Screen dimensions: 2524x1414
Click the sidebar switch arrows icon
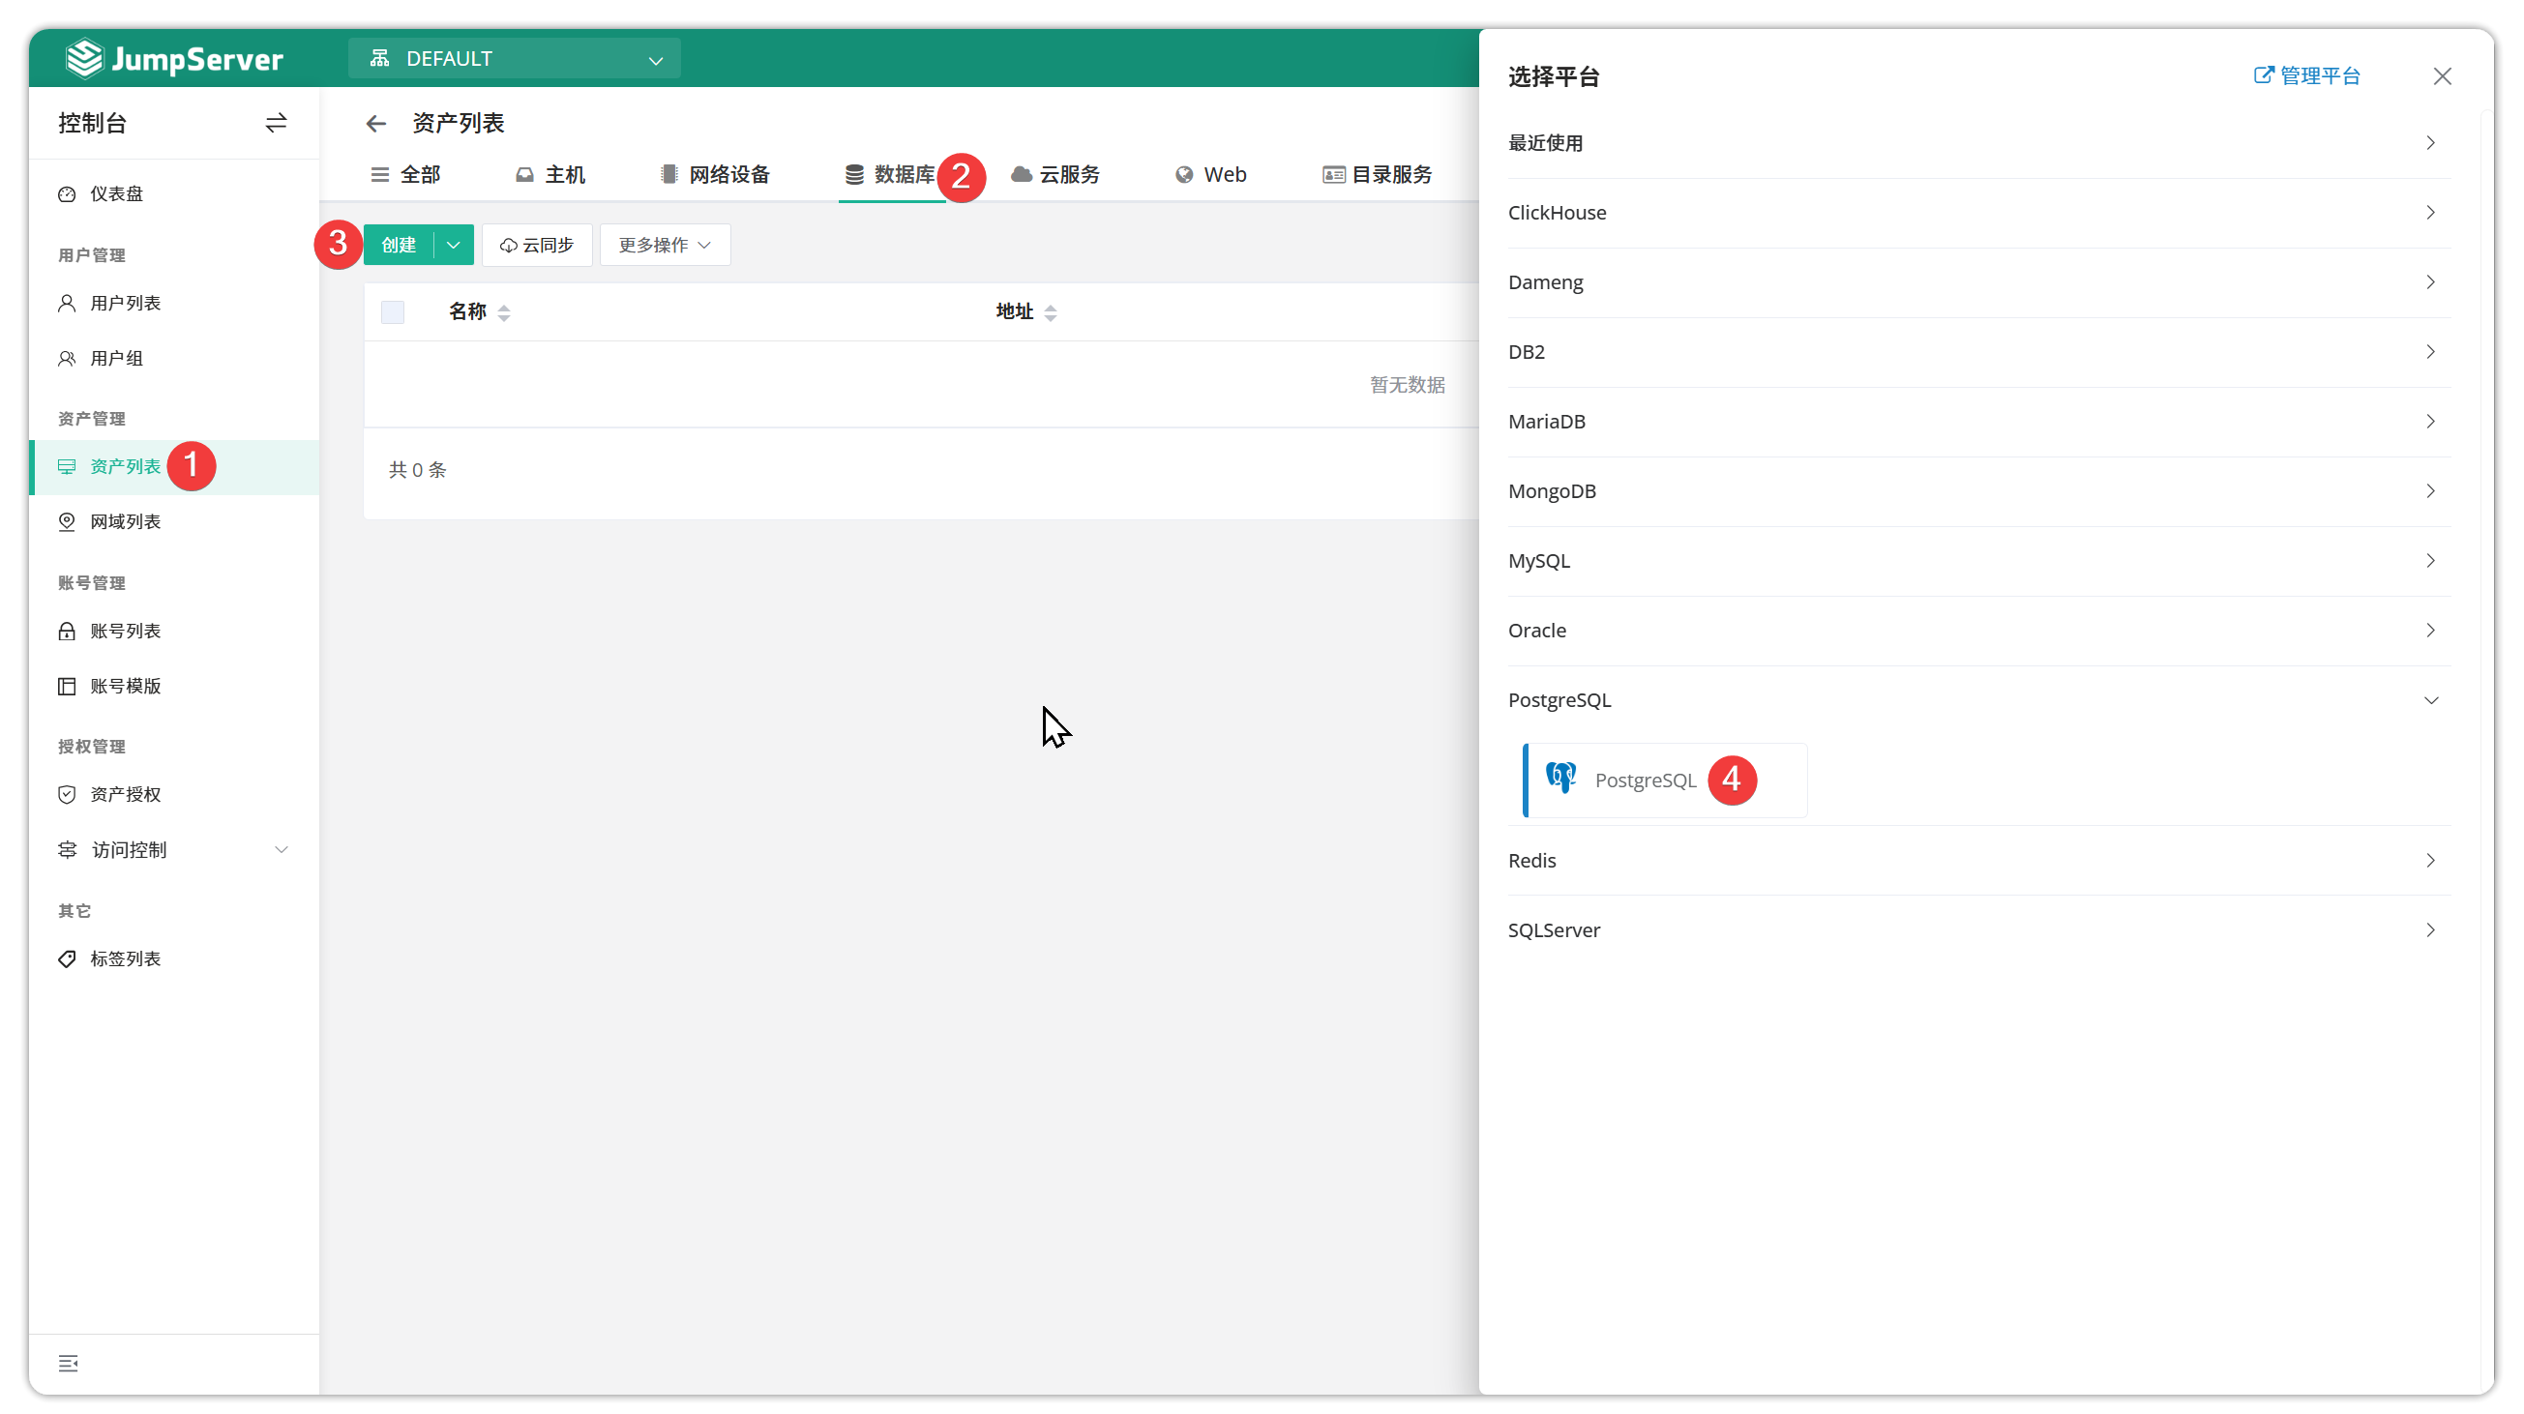tap(276, 123)
